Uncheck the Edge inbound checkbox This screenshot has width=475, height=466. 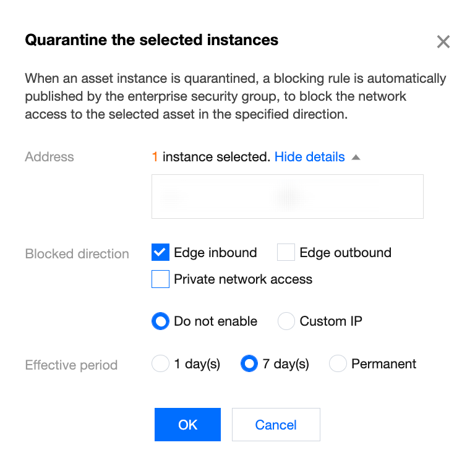coord(160,252)
